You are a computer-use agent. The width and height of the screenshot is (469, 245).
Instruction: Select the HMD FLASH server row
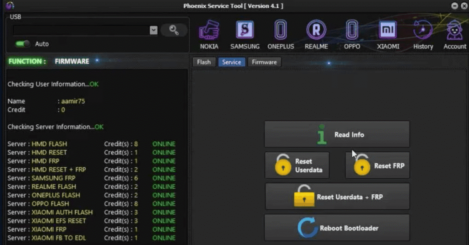pos(91,144)
